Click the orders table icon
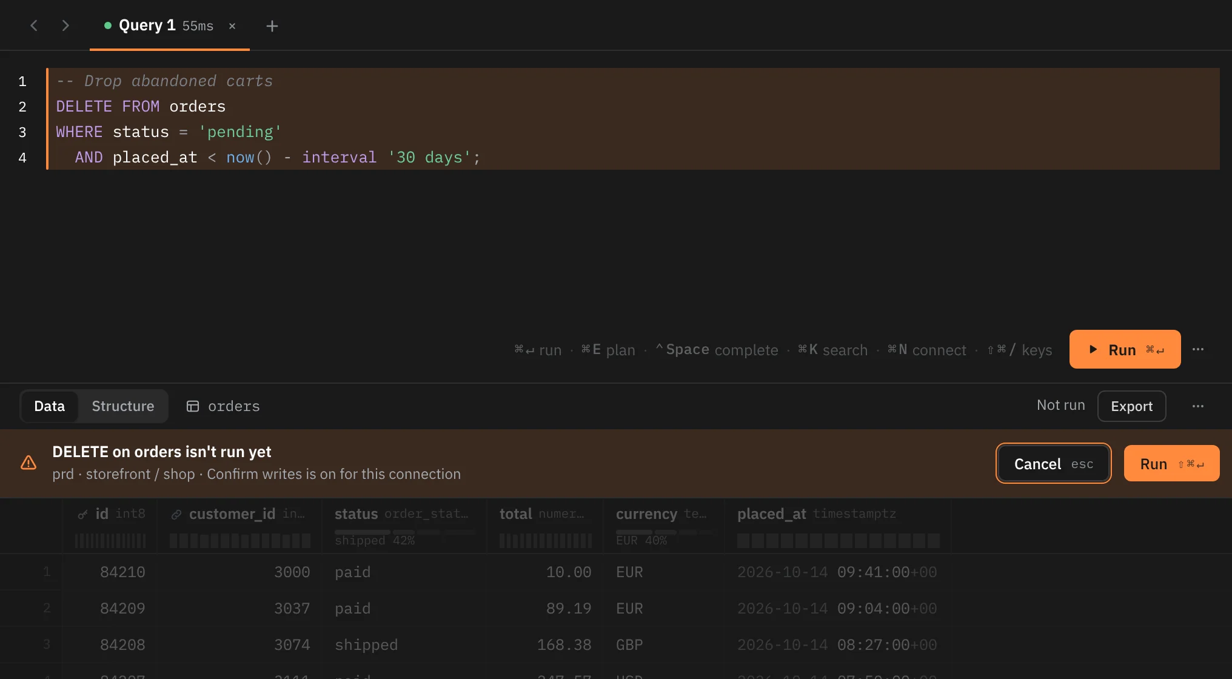1232x679 pixels. click(x=193, y=406)
